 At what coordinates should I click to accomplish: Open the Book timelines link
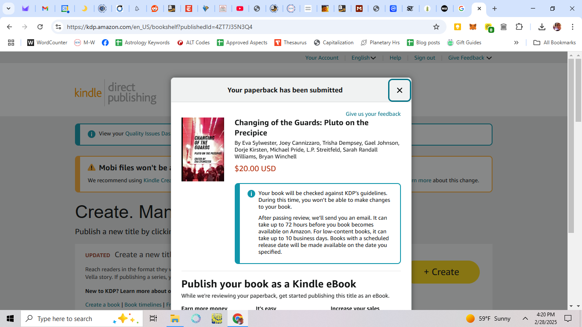click(x=143, y=305)
